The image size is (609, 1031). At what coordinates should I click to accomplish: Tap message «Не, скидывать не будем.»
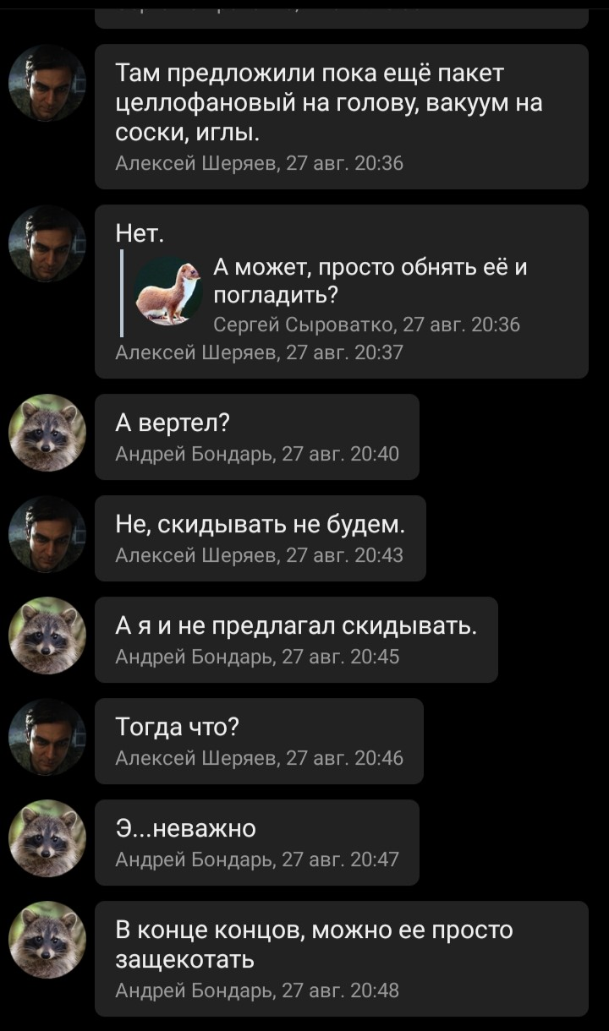261,538
